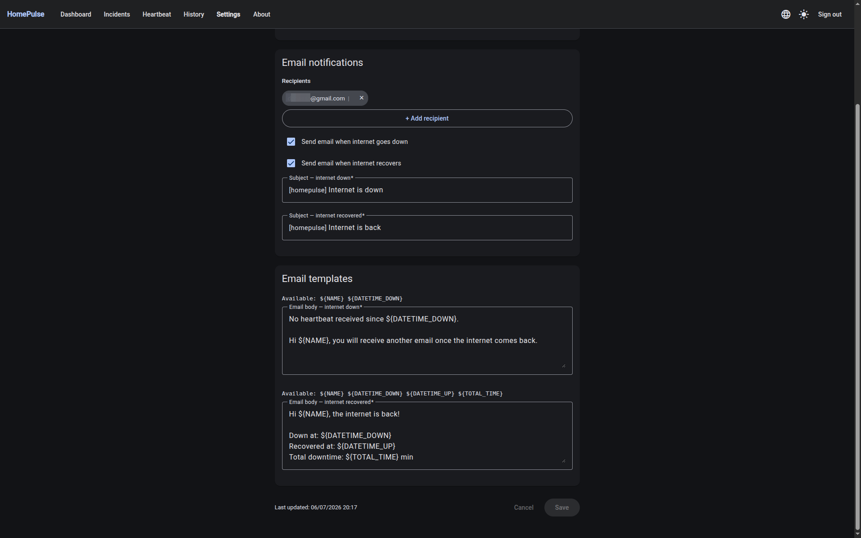This screenshot has width=861, height=538.
Task: Click the Email templates heading
Action: [317, 279]
